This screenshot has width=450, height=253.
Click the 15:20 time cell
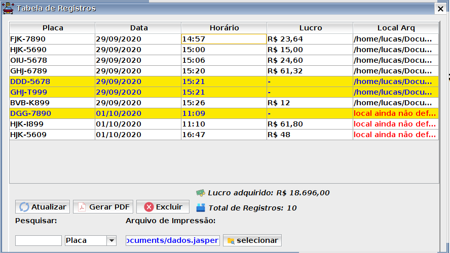pos(224,71)
